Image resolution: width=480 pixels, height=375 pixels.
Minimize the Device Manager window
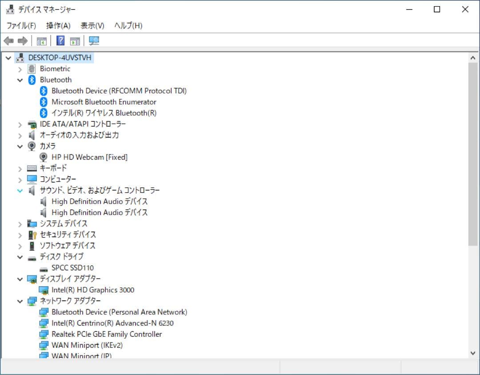409,9
